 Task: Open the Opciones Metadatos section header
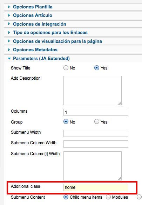(35, 50)
